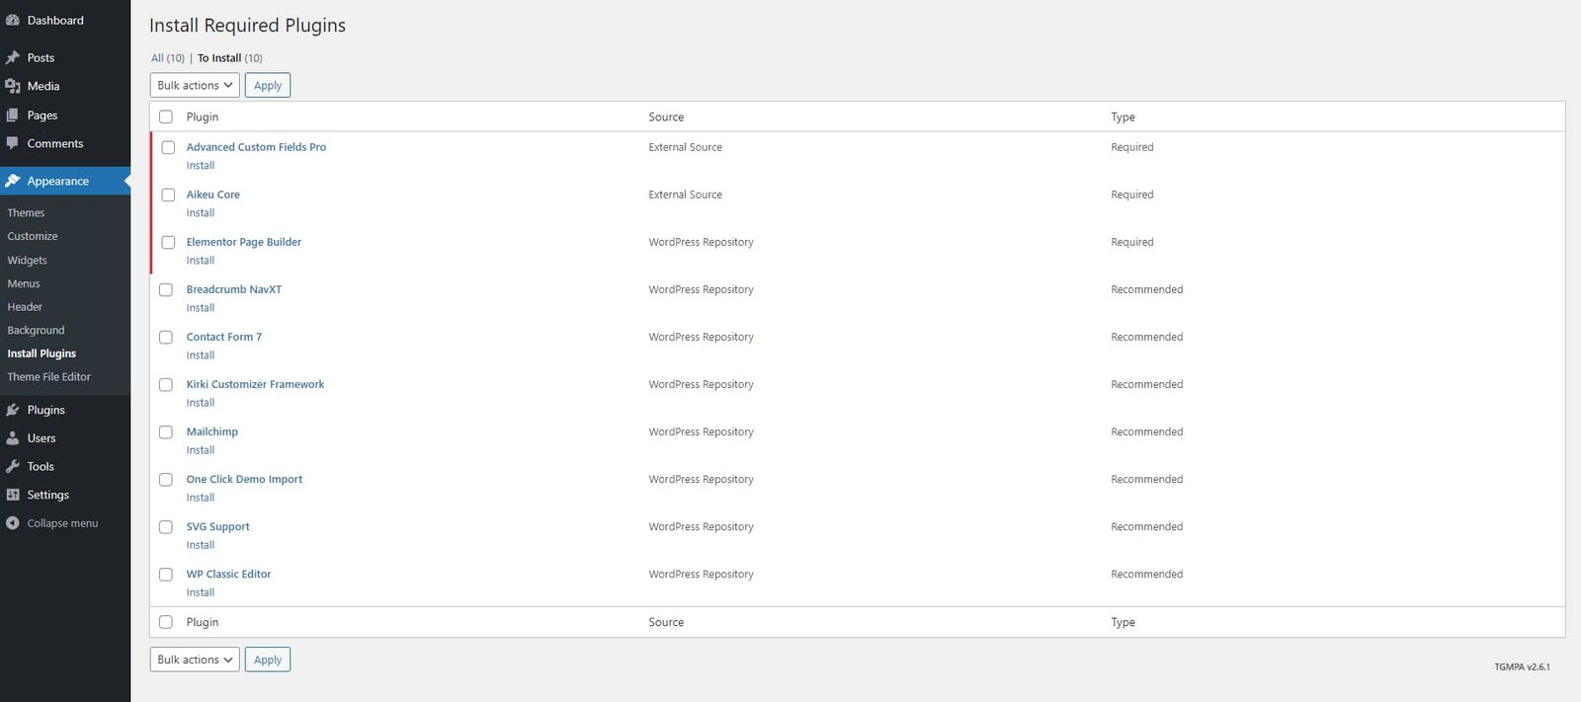Open the bottom Bulk actions dropdown
The width and height of the screenshot is (1581, 702).
point(195,660)
